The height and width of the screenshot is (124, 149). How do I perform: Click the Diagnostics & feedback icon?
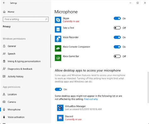[x=4, y=69]
